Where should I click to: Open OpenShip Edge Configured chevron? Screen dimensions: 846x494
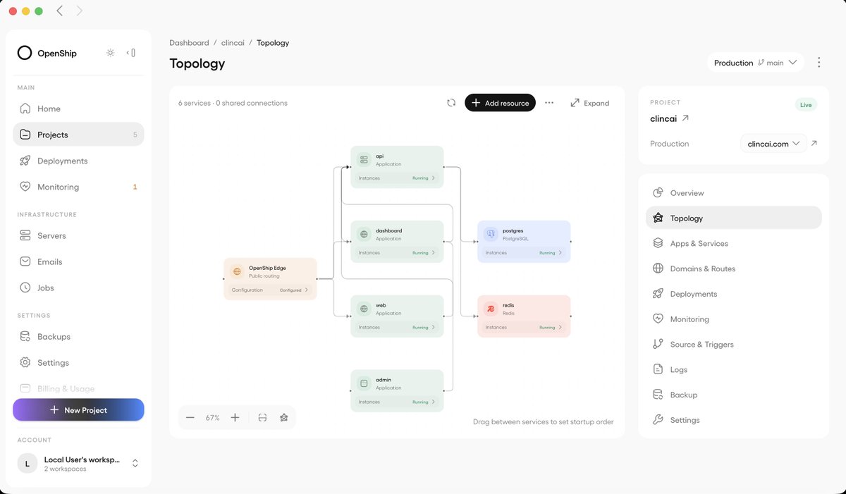pyautogui.click(x=307, y=290)
